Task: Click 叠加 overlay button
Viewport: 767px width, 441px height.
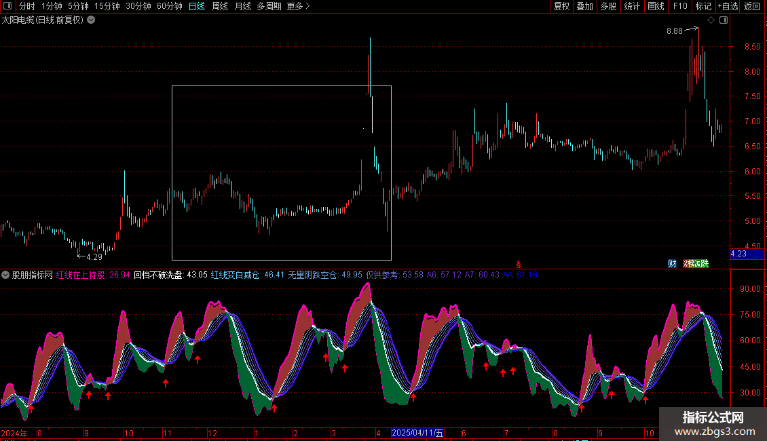Action: [584, 6]
